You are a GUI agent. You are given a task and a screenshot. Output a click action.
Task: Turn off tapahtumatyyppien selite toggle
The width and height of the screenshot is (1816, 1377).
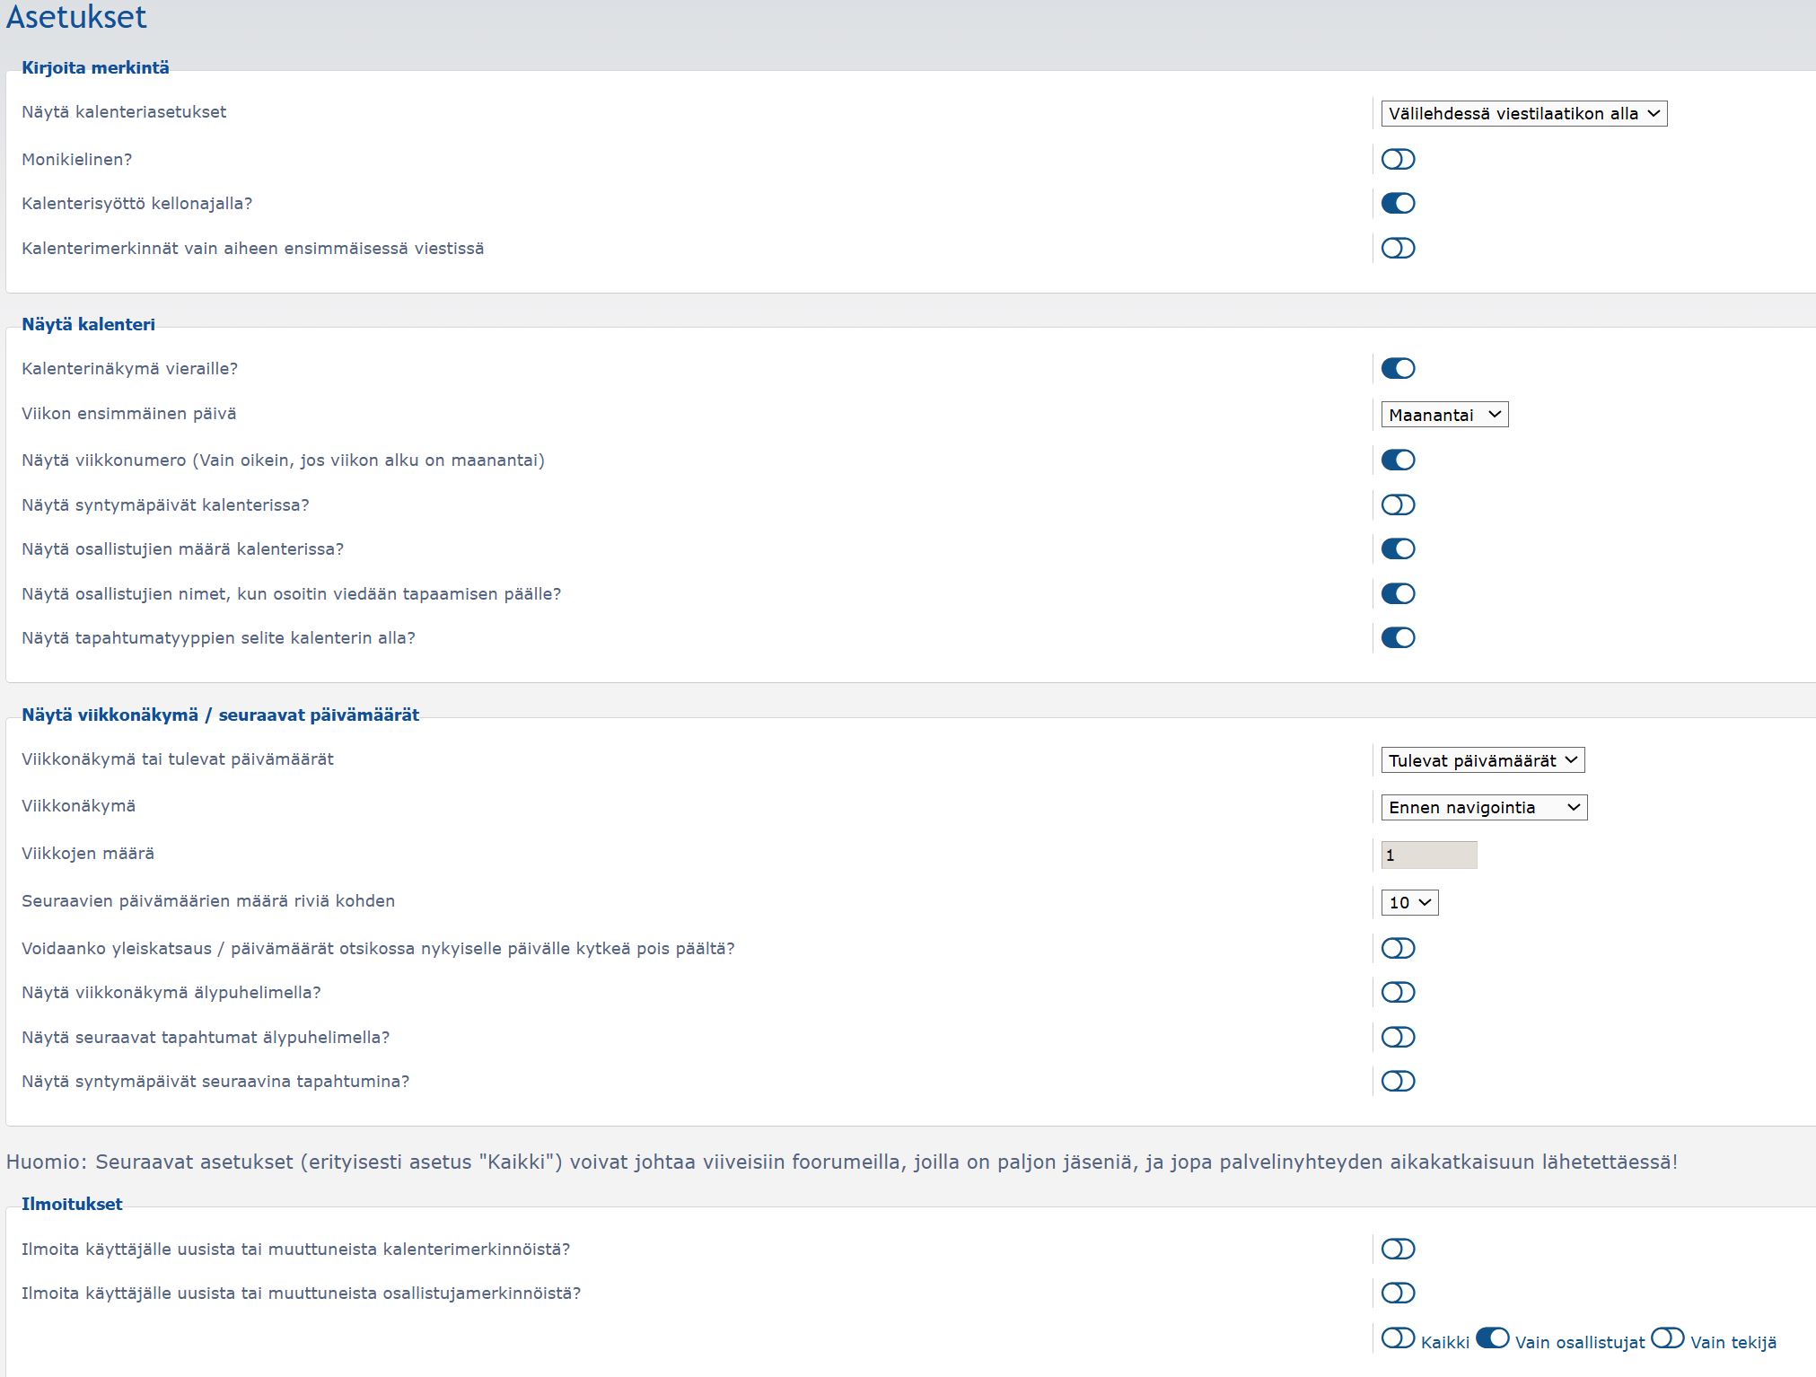pyautogui.click(x=1398, y=637)
